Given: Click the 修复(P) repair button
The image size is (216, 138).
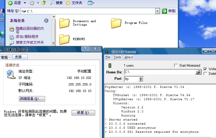Looking at the screenshot, I should point(83,113).
